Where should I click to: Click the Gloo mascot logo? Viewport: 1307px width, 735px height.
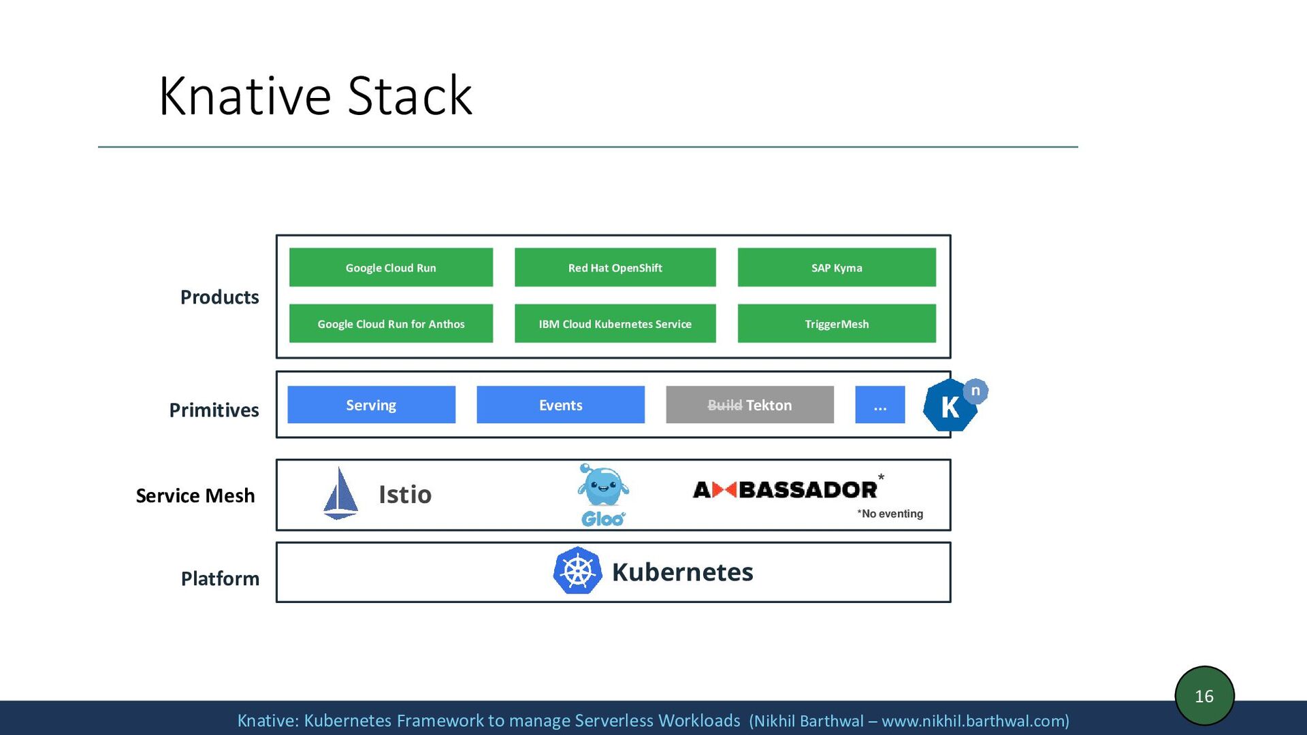(603, 495)
